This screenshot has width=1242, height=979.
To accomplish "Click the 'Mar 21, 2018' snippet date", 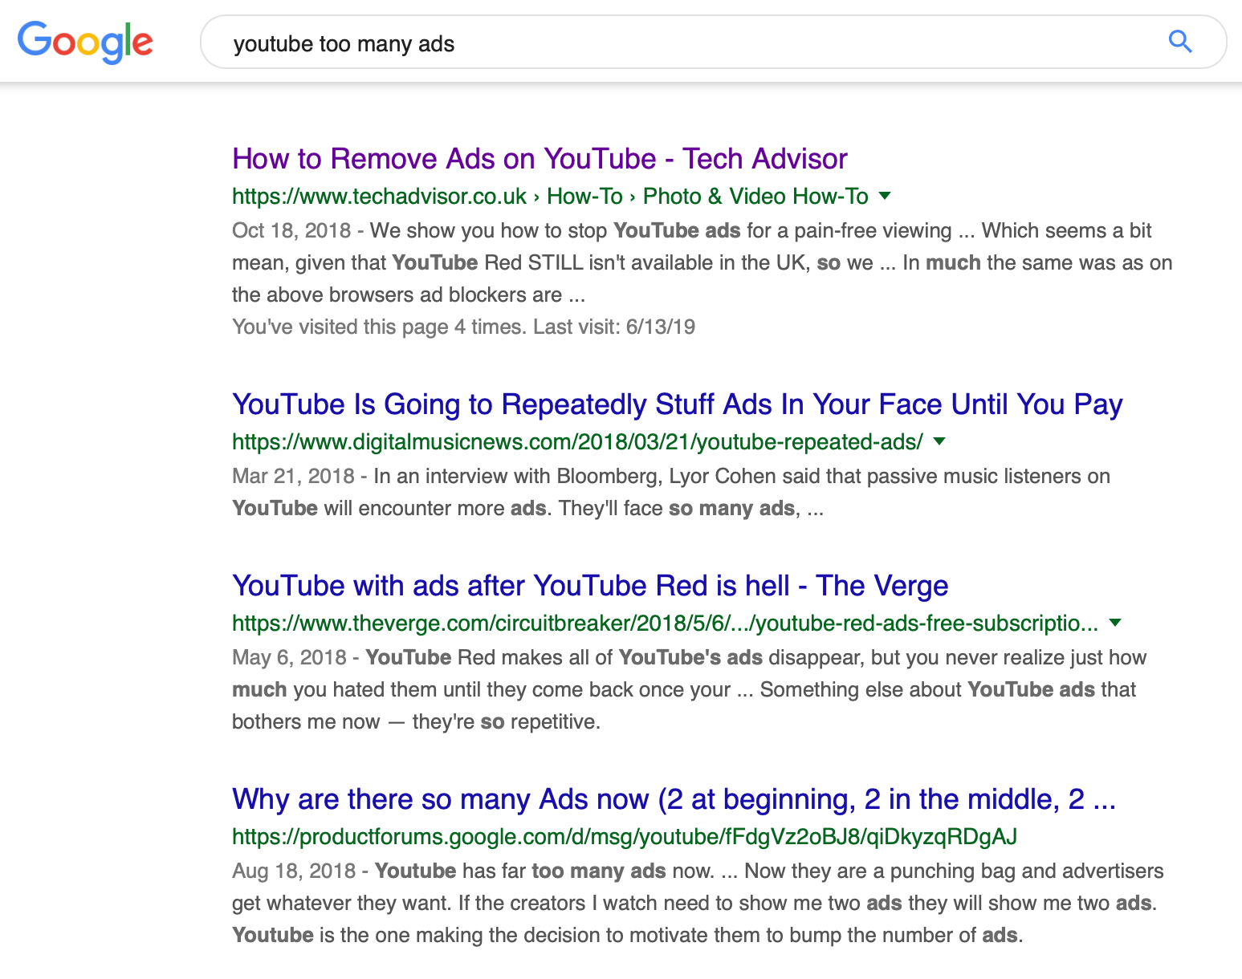I will (293, 476).
